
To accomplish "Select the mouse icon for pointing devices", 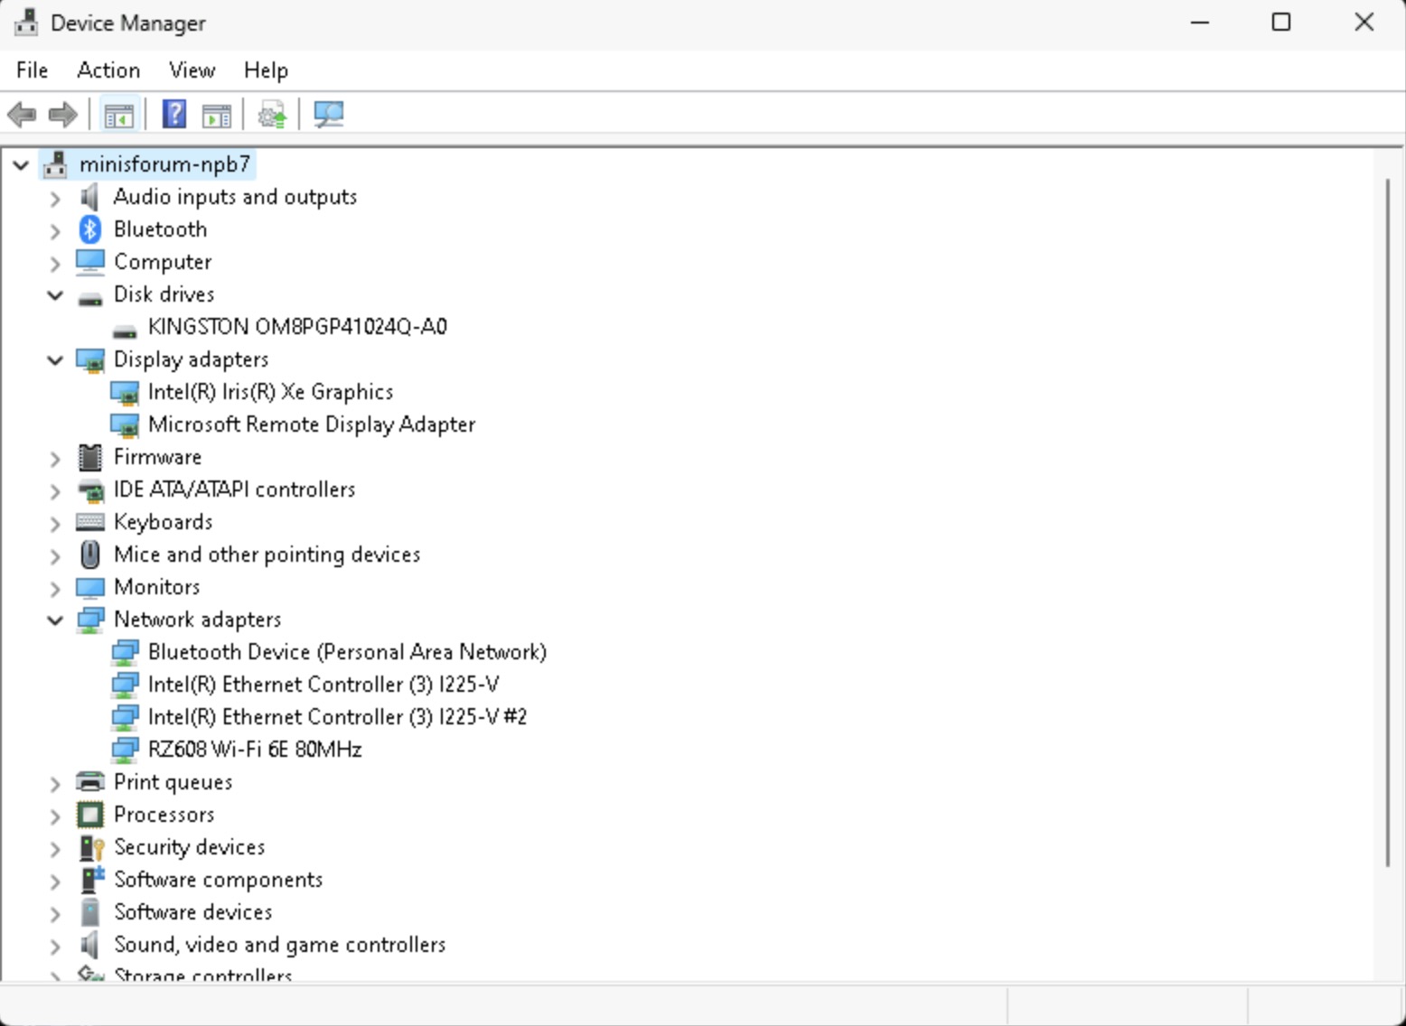I will click(89, 555).
